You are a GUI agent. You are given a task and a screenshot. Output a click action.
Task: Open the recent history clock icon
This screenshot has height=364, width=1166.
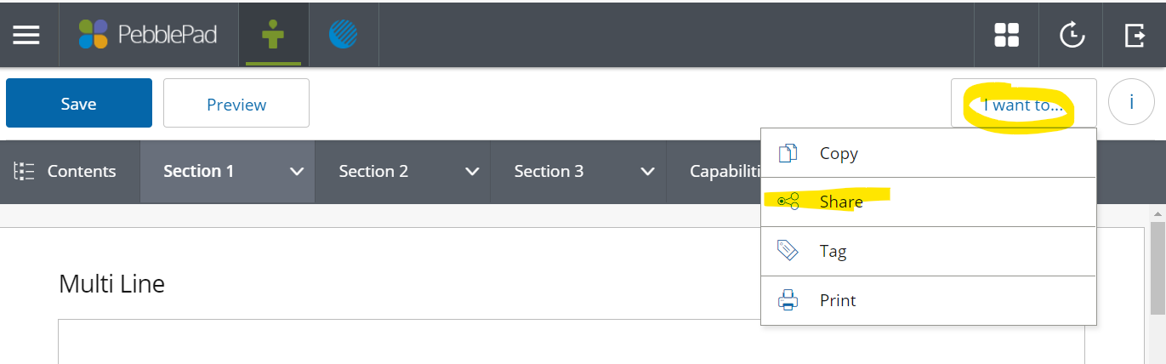tap(1072, 35)
